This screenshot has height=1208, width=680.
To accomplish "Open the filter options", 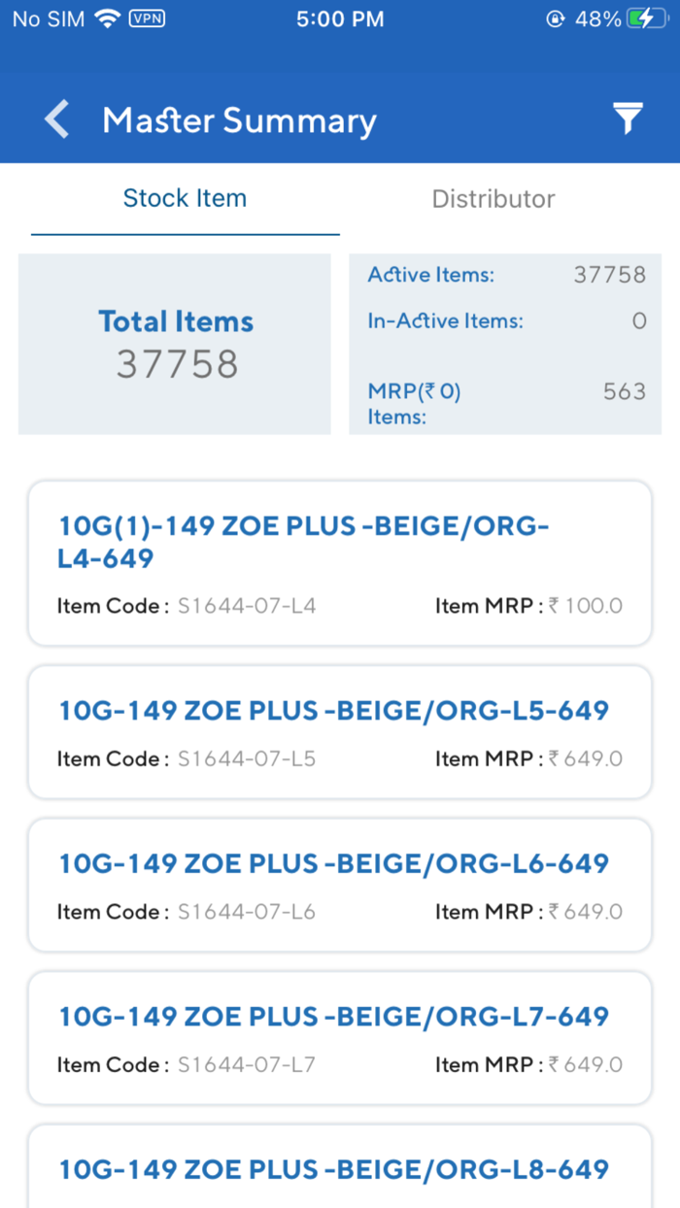I will coord(628,117).
